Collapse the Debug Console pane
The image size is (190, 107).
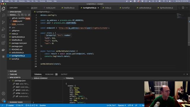[47, 78]
